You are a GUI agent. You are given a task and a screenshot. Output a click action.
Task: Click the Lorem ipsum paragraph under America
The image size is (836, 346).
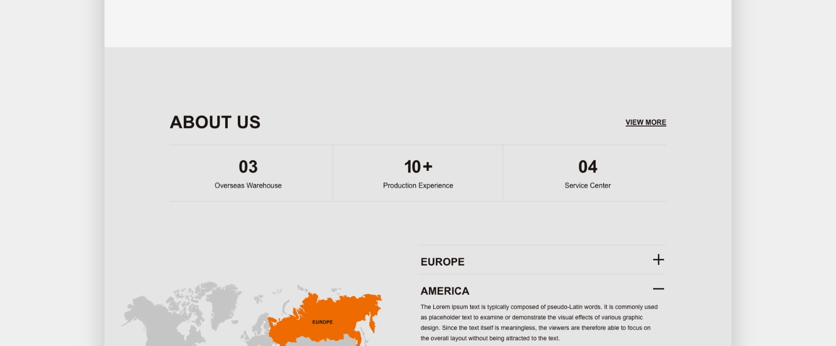click(x=538, y=322)
